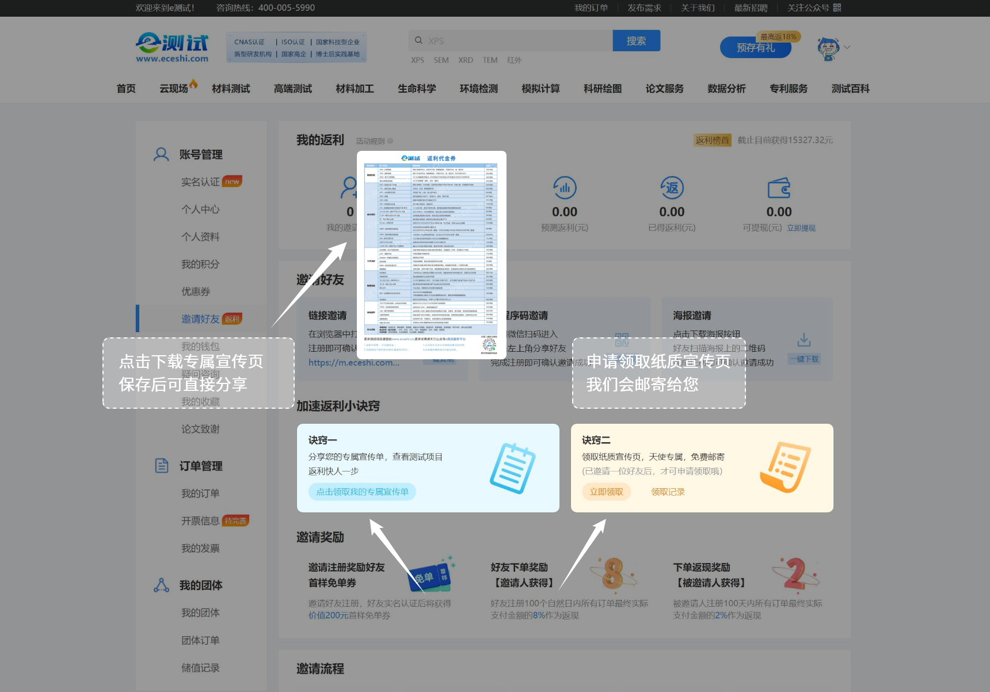Click the 活动规则 help question icon
This screenshot has width=990, height=692.
coord(390,141)
